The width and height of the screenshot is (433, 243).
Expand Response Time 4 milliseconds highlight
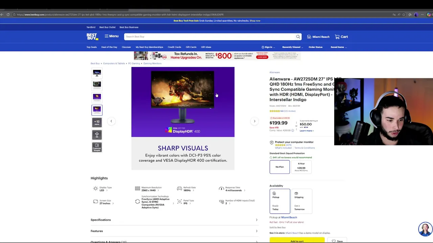[x=232, y=189]
